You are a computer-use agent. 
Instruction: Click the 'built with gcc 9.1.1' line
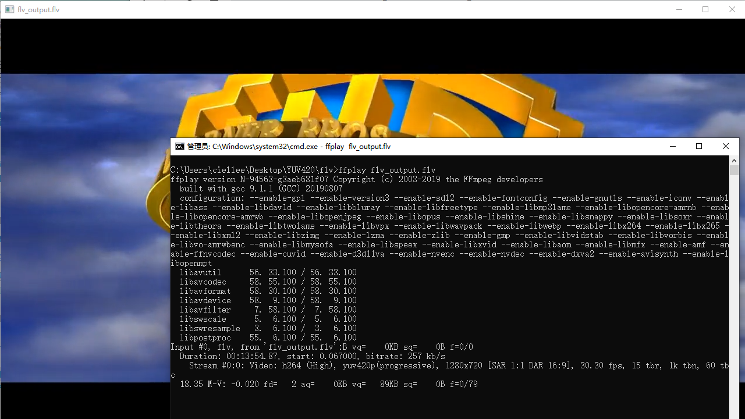pyautogui.click(x=261, y=189)
